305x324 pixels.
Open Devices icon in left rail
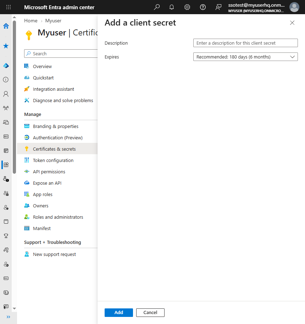pyautogui.click(x=6, y=122)
